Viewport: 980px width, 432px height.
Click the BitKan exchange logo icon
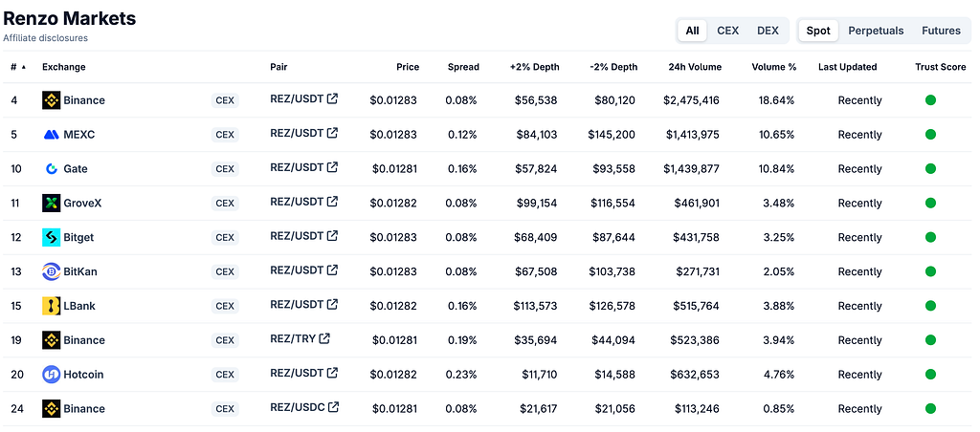pos(52,271)
